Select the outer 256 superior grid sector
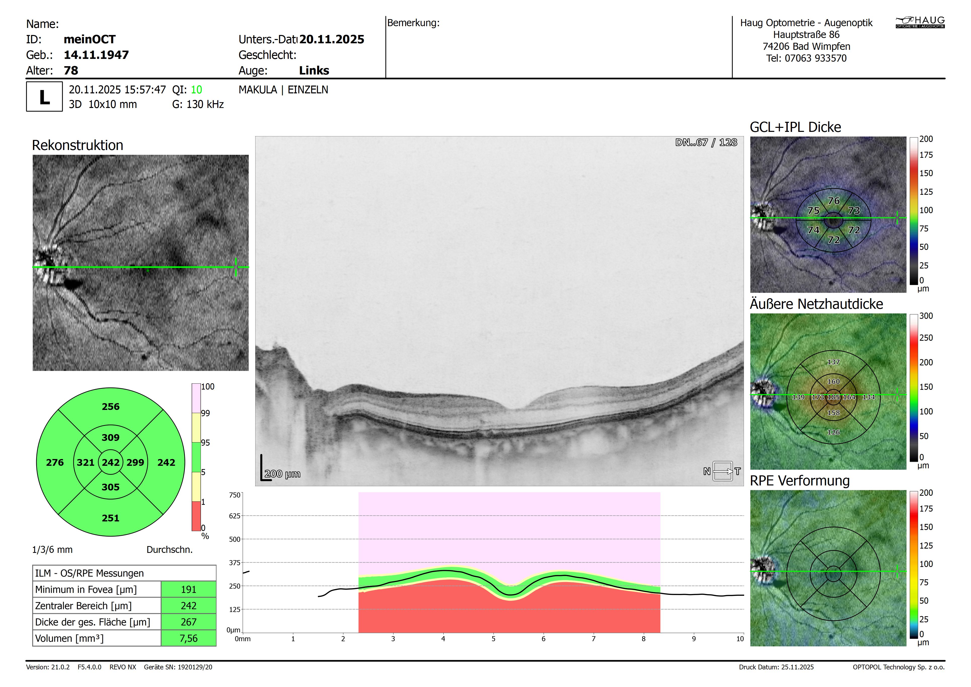This screenshot has width=971, height=687. [110, 406]
